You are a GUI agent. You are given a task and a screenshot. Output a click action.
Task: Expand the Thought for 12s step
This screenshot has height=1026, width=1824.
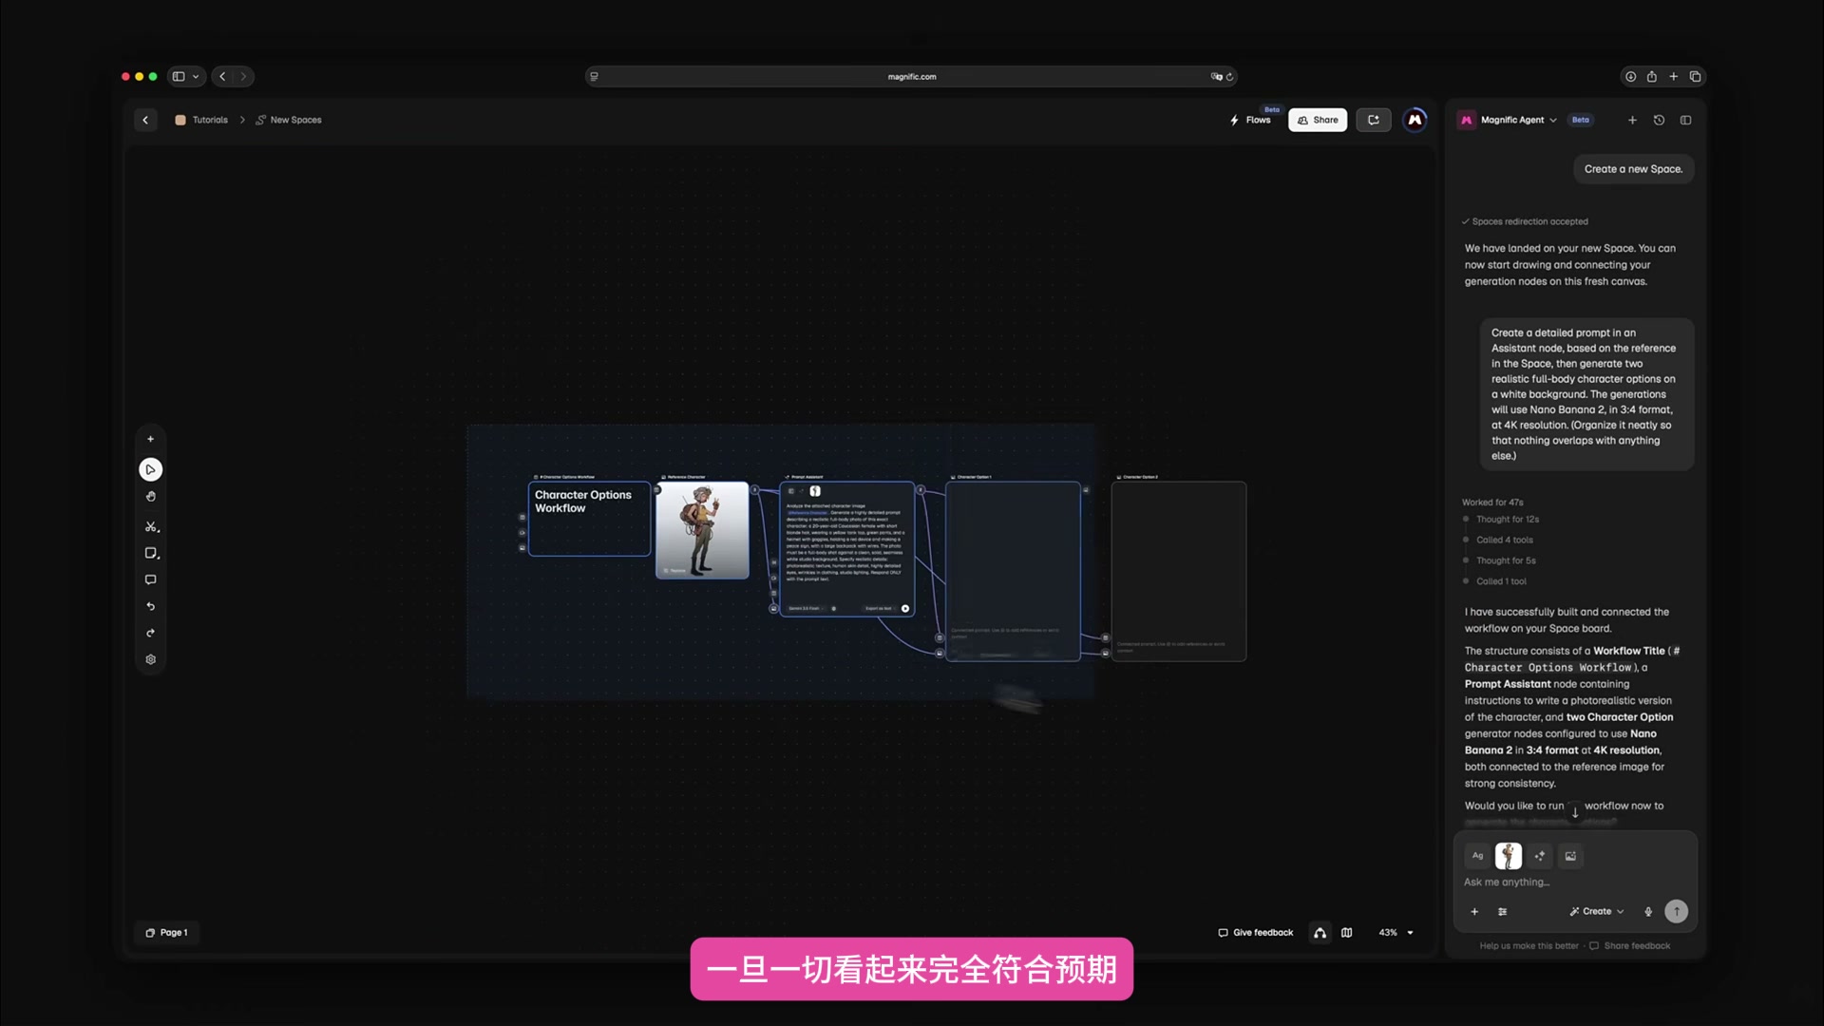[1507, 520]
